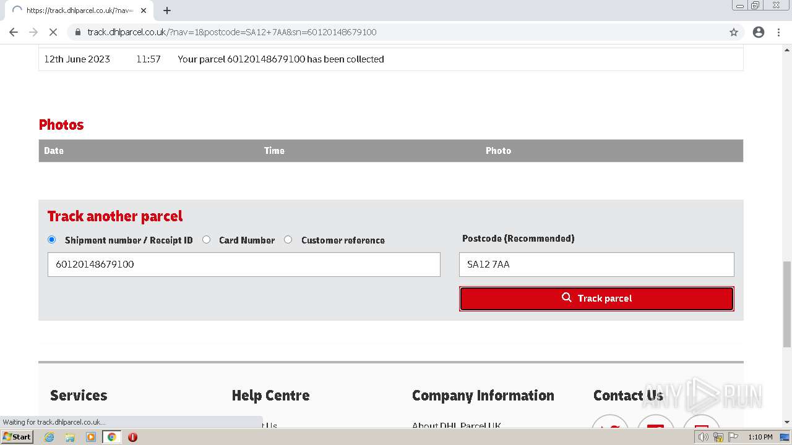
Task: Click the Photo column header
Action: (x=498, y=151)
